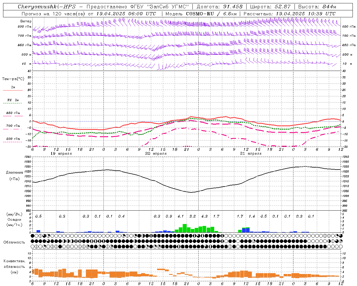
Task: Click the 4.3 three-hour precipitation value
Action: pos(204,216)
